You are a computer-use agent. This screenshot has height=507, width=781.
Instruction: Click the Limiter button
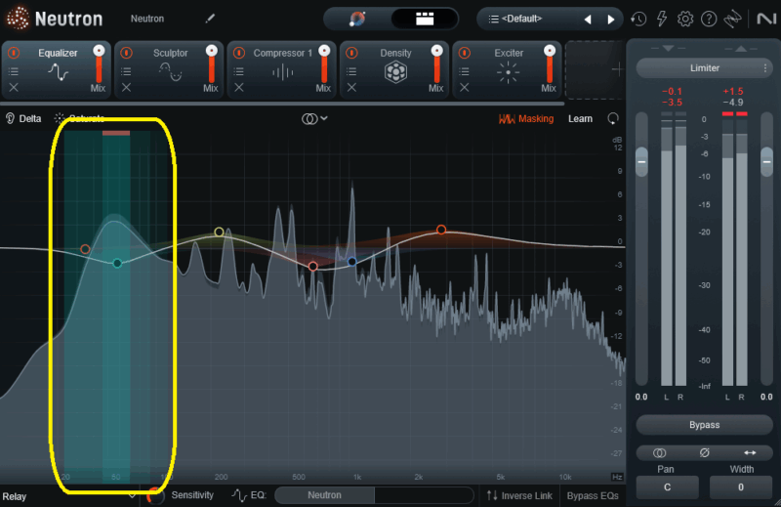click(704, 68)
